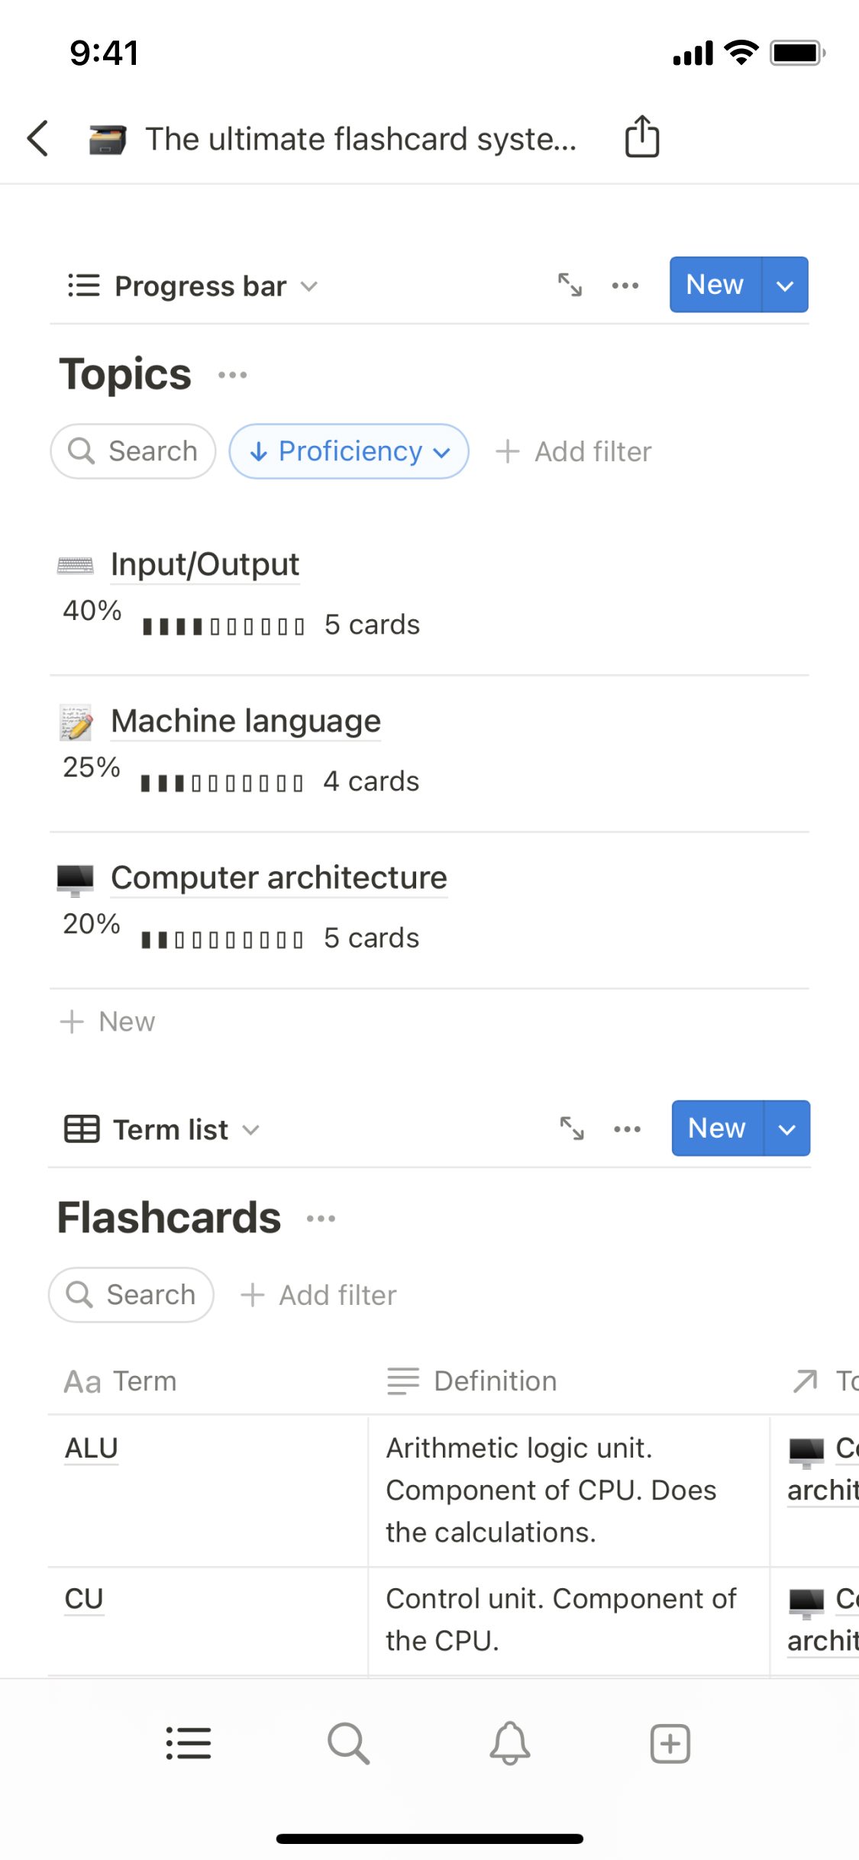Open the Input/Output topic page
The height and width of the screenshot is (1860, 859).
coord(205,564)
